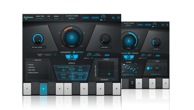
Task: Click the Antares logo
Action: 28,18
